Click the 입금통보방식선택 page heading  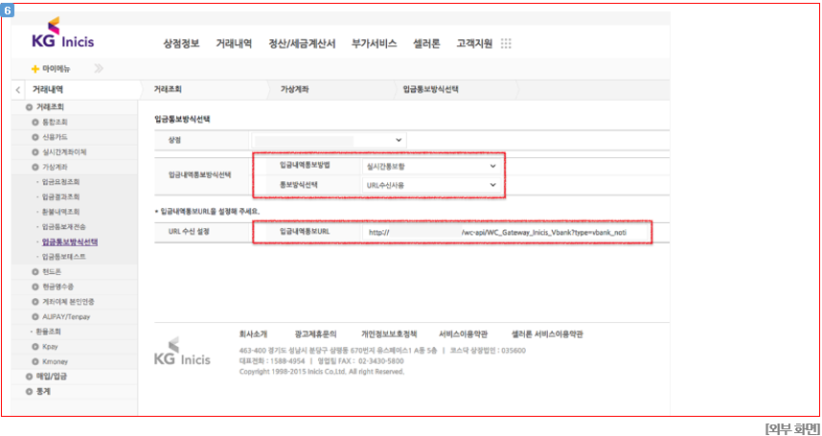coord(182,119)
